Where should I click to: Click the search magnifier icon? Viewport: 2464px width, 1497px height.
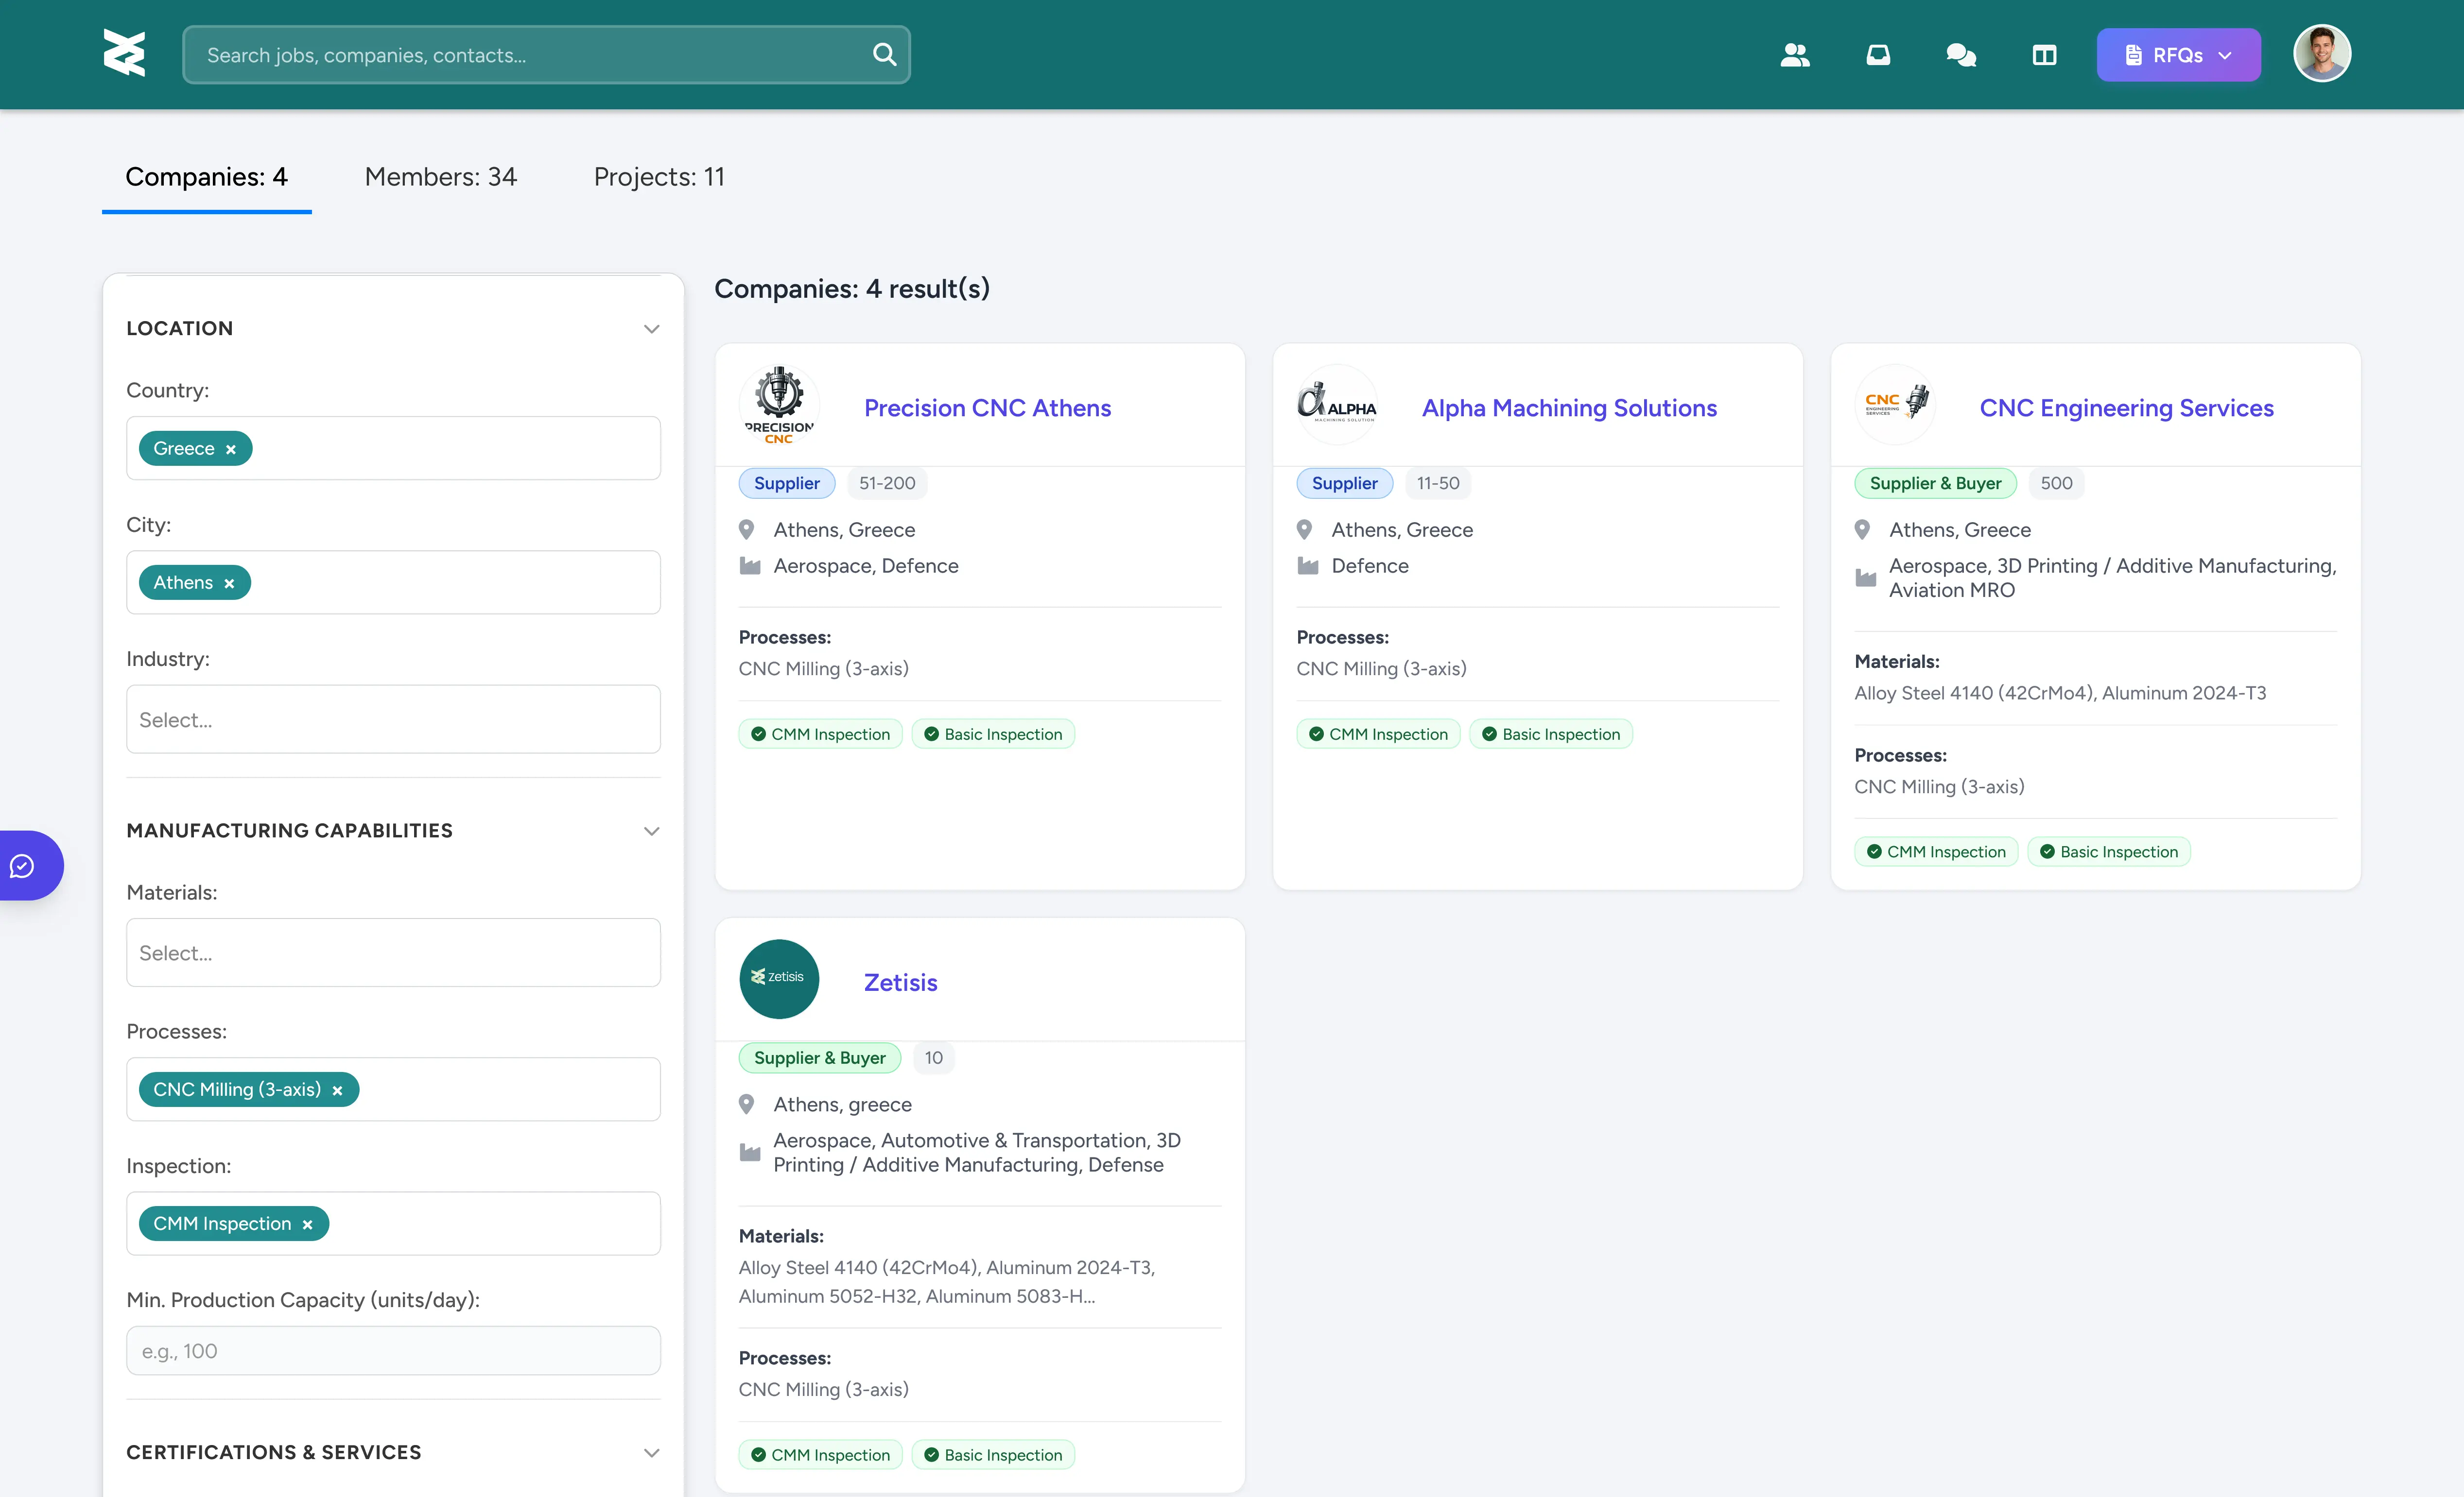(884, 55)
